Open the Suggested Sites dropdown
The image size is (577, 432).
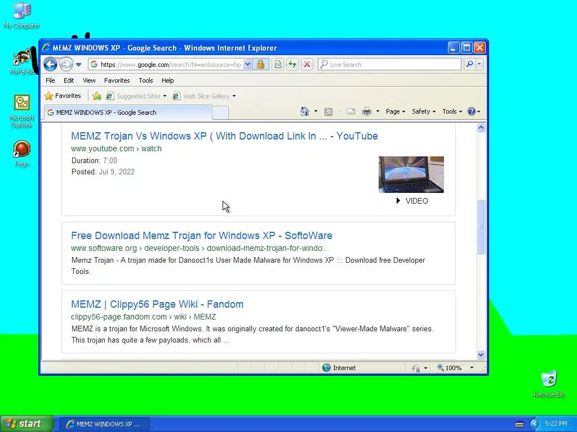coord(136,96)
